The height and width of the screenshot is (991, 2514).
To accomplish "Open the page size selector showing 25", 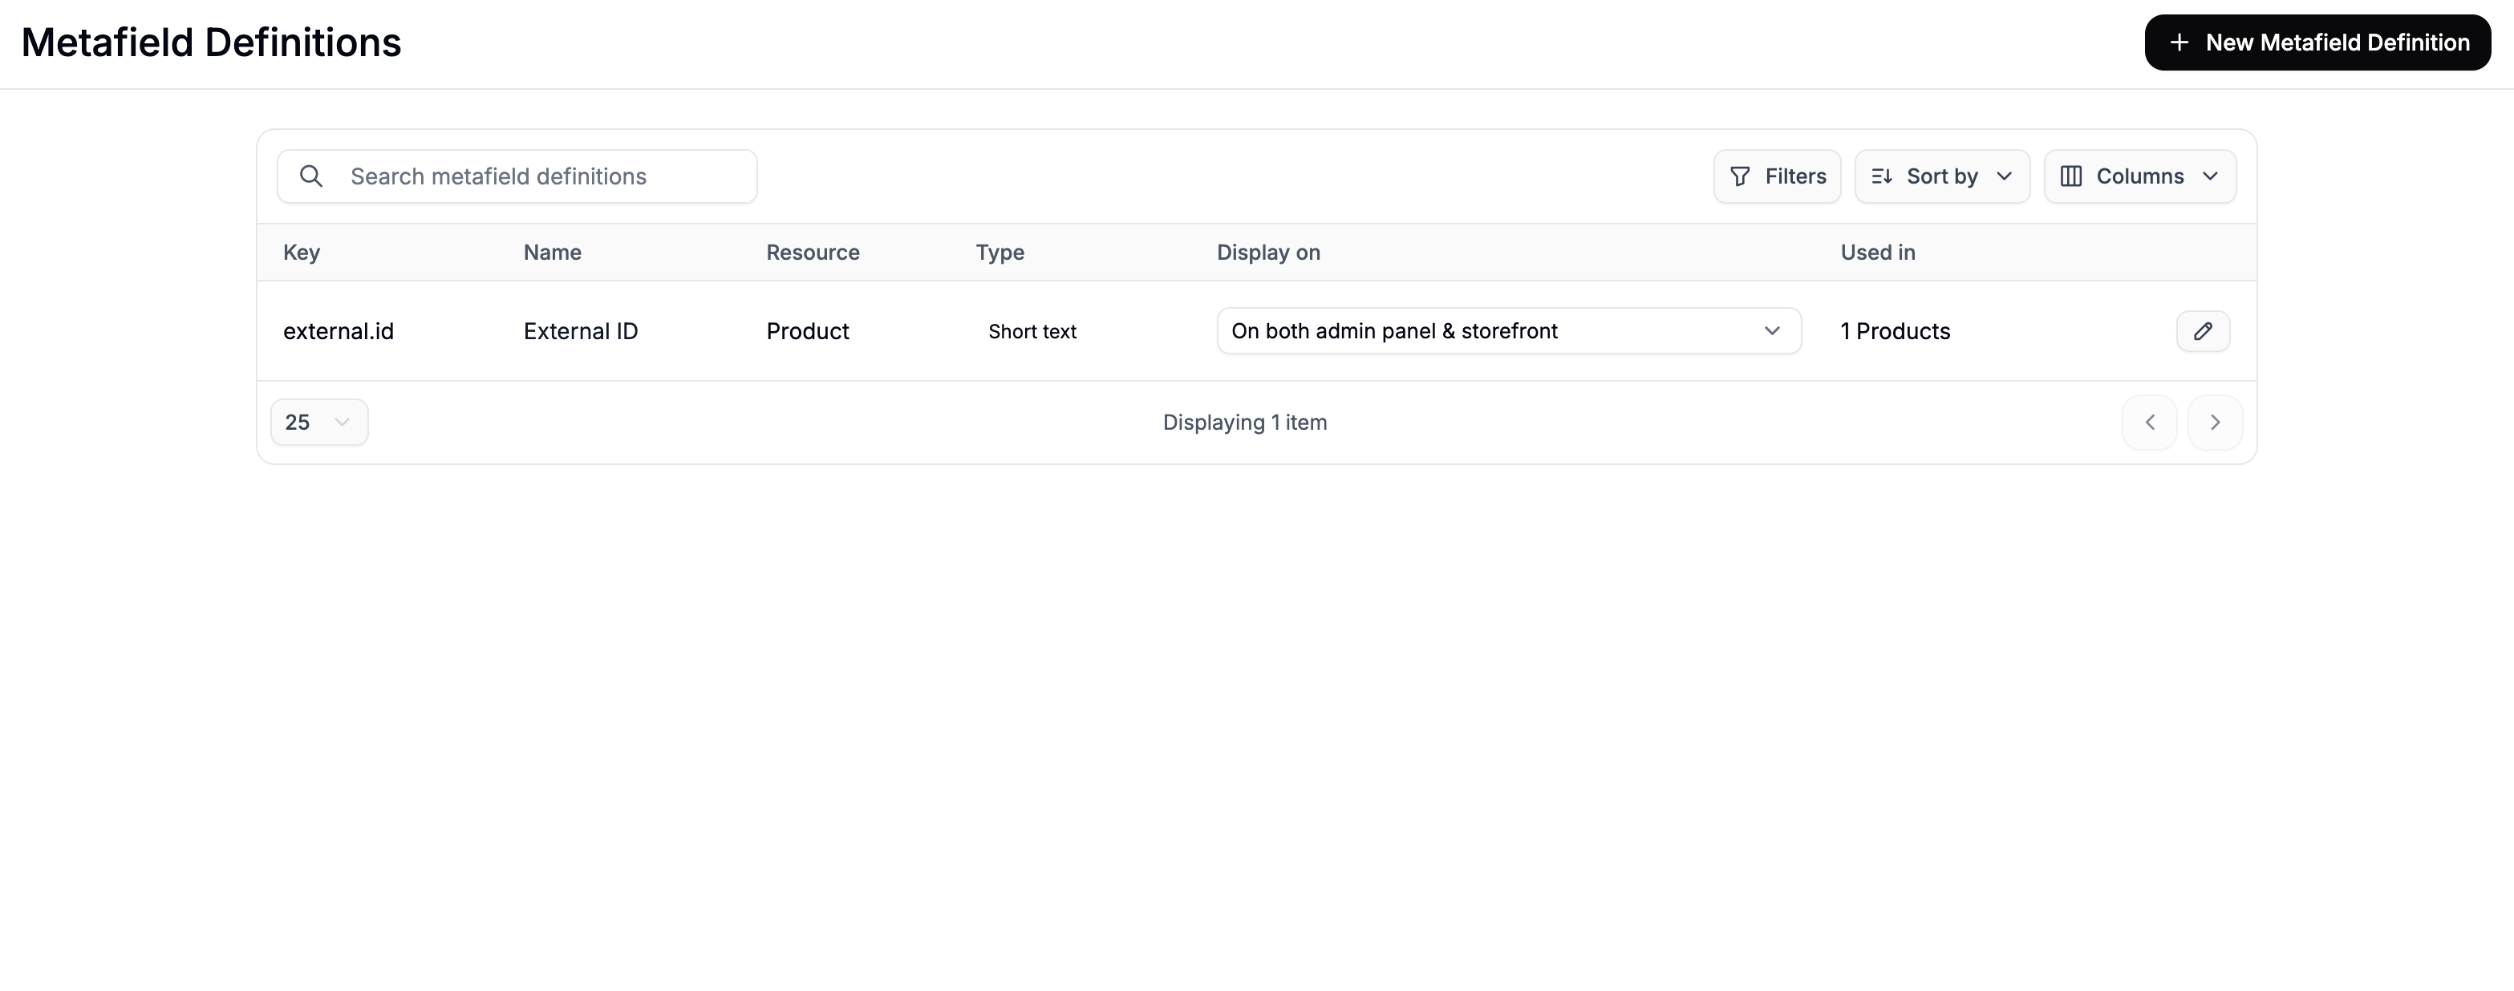I will 319,423.
